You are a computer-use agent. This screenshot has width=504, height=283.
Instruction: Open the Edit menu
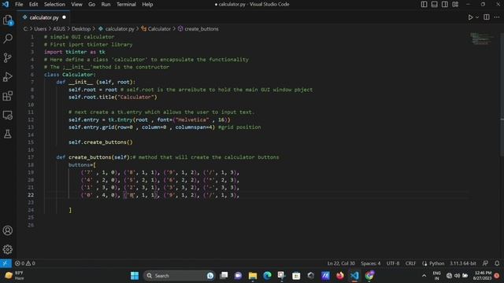pos(33,4)
